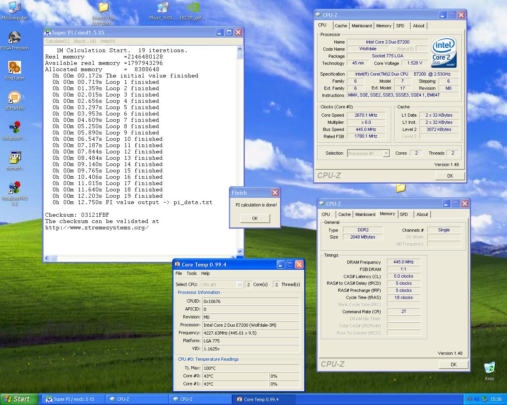Open the File menu in Core Temp

[x=179, y=273]
